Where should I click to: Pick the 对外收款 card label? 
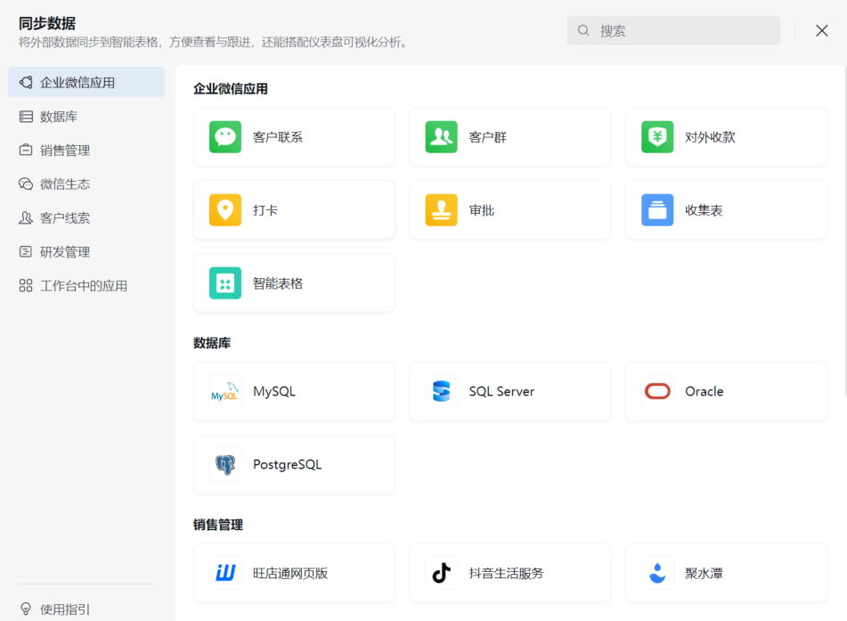pyautogui.click(x=710, y=137)
